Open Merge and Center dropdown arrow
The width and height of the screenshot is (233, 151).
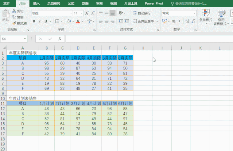coord(157,21)
